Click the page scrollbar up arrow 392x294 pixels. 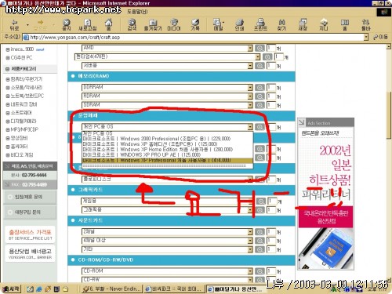[389, 47]
